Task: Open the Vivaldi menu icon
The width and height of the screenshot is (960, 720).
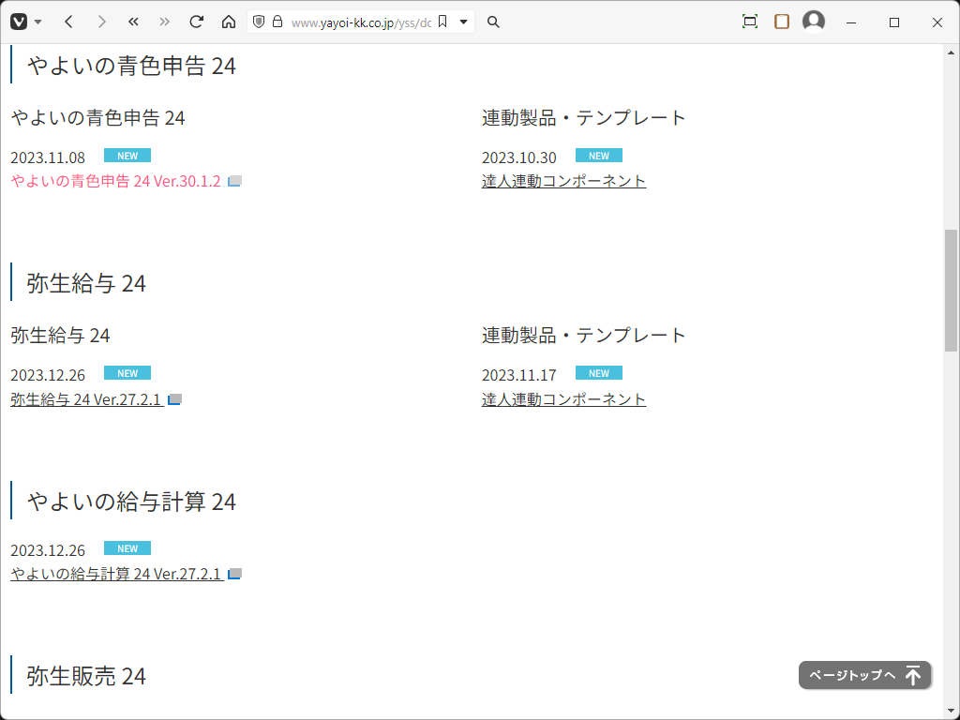Action: [x=19, y=22]
